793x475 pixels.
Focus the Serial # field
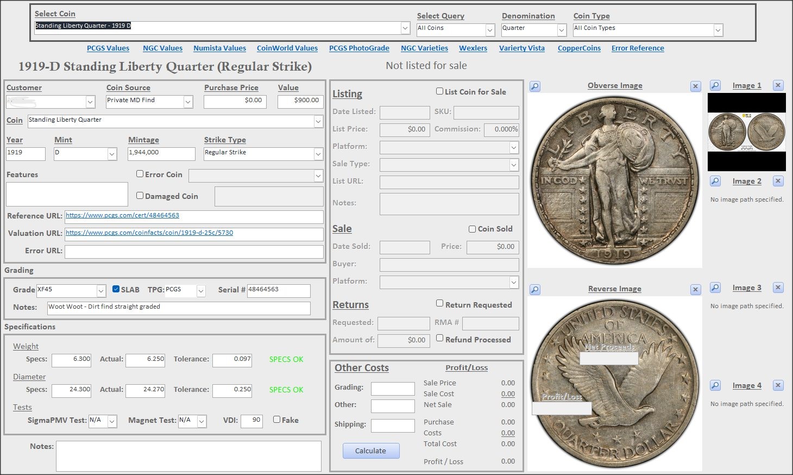coord(279,291)
